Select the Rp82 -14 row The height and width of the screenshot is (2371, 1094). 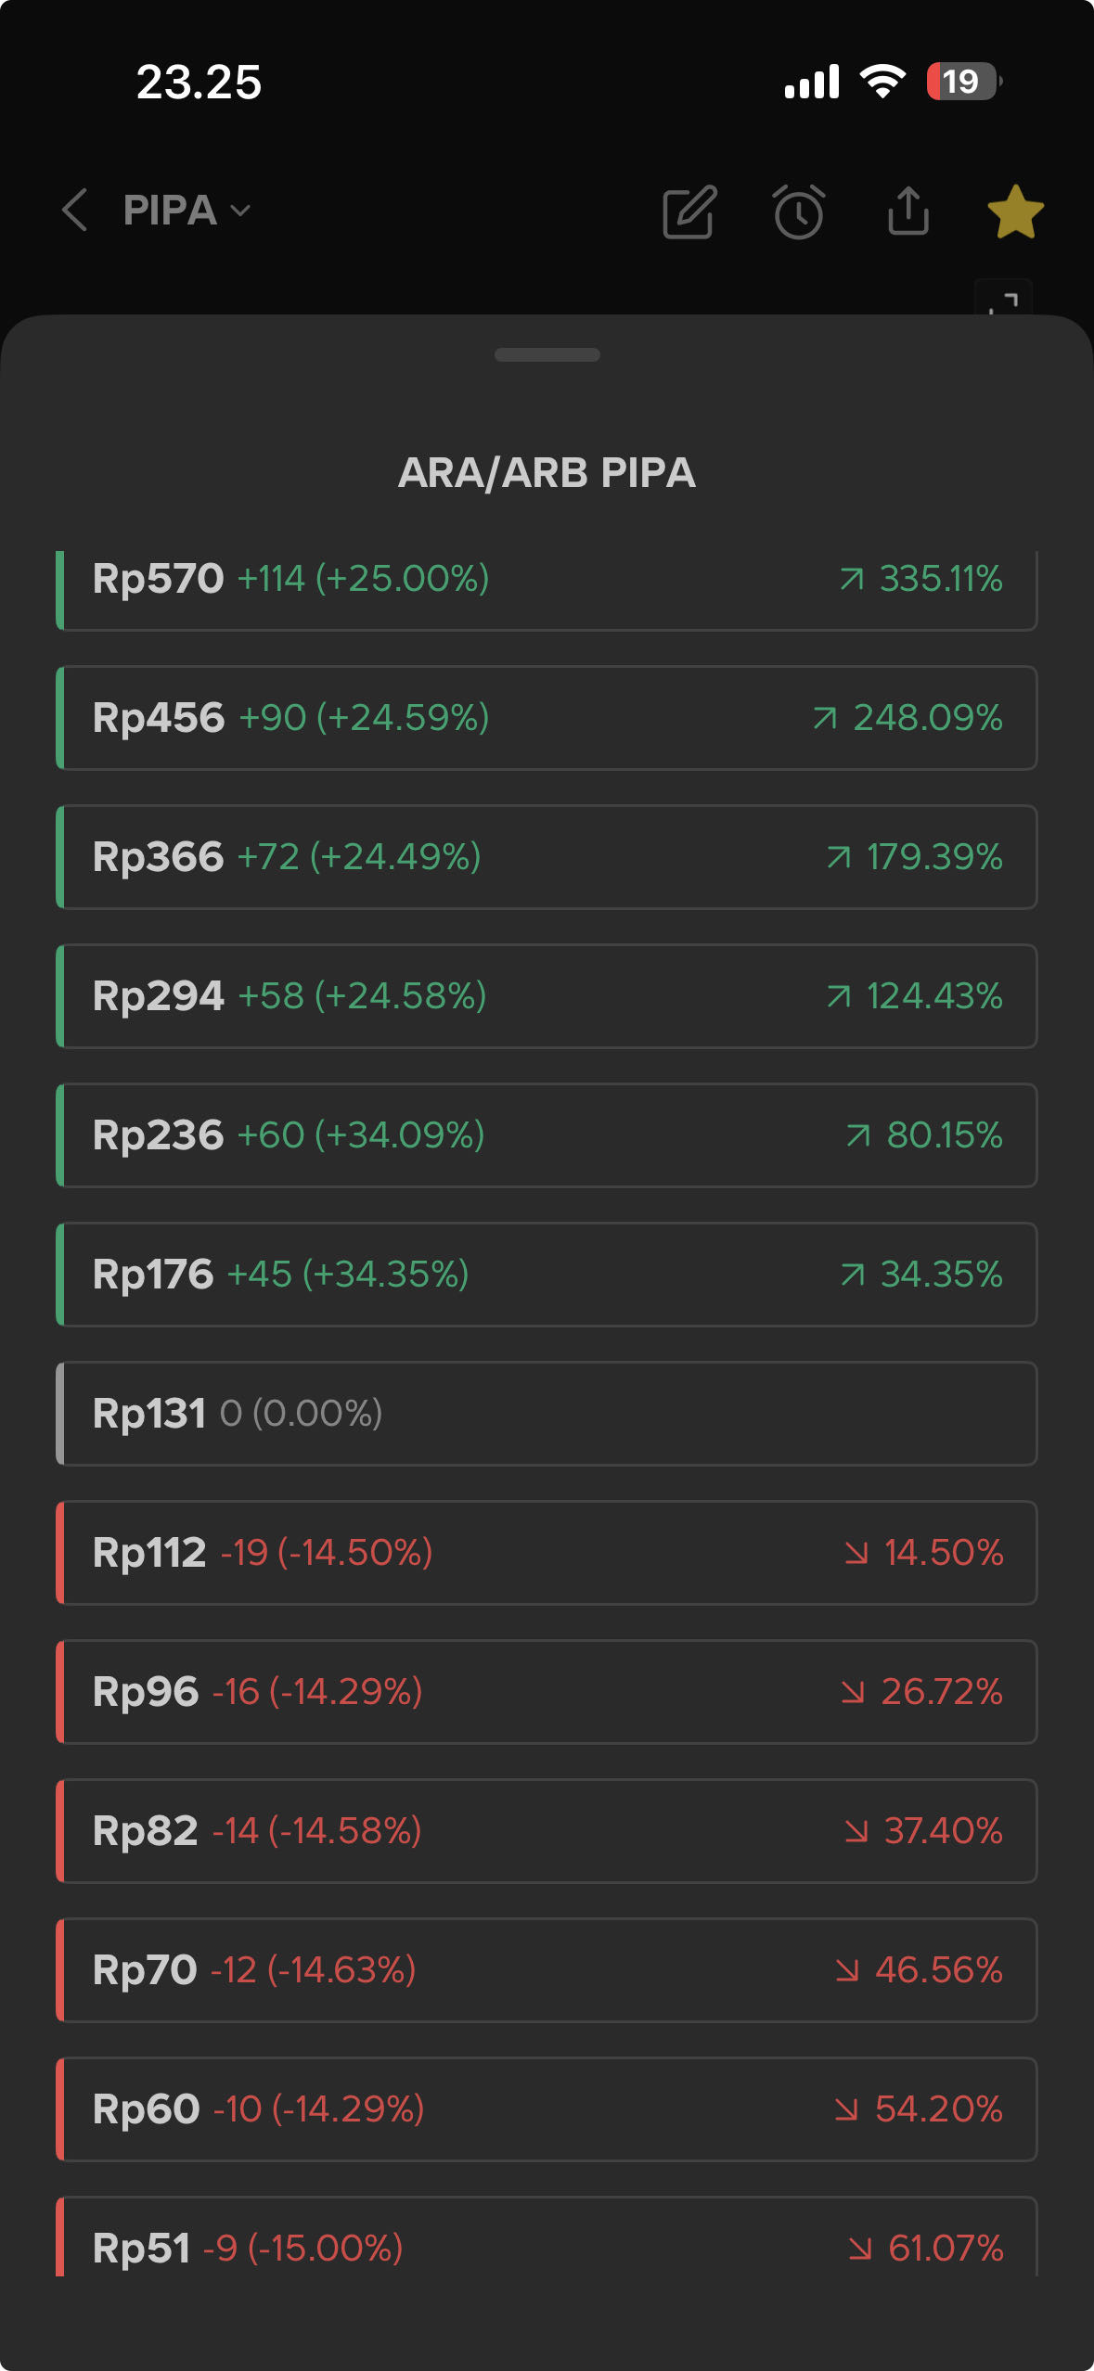tap(547, 1831)
